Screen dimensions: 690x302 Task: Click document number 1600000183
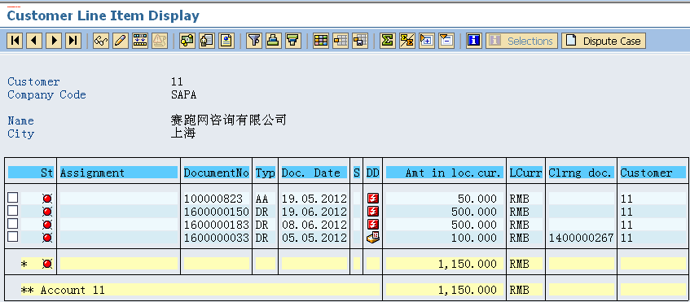[x=217, y=225]
